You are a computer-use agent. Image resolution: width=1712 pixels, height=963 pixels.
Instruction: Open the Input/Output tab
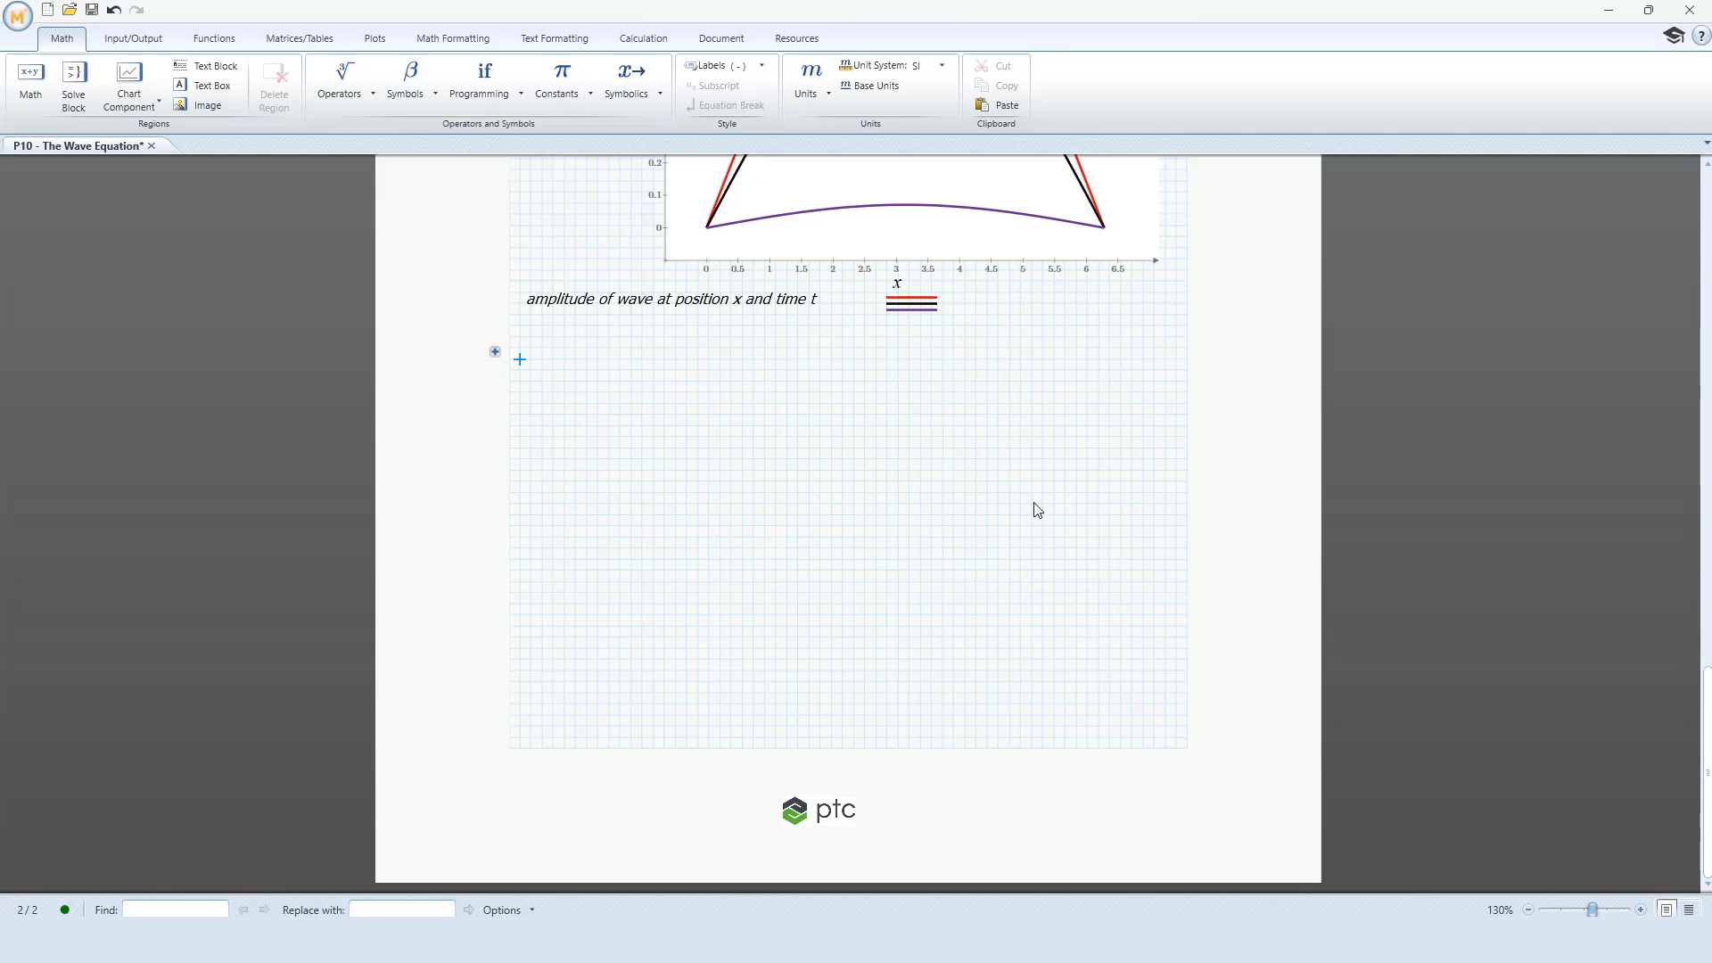(x=133, y=38)
